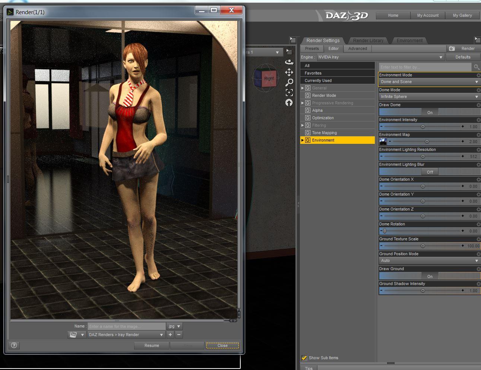Open the Engine NVIDIA Iray dropdown
Viewport: 481px width, 370px height.
[380, 57]
